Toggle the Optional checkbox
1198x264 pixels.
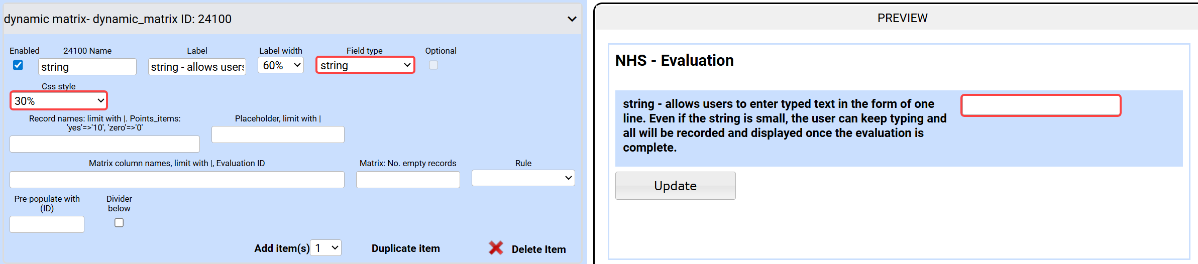tap(433, 65)
